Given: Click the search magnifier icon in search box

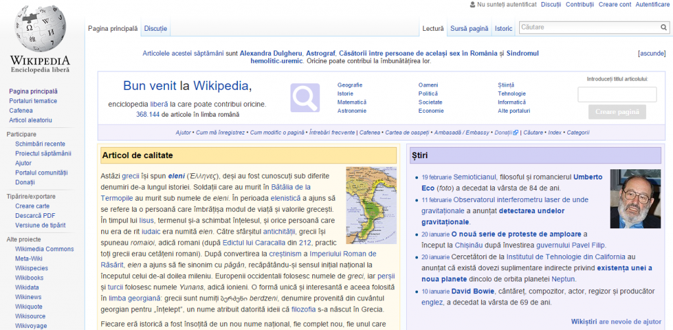Looking at the screenshot, I should pos(664,28).
